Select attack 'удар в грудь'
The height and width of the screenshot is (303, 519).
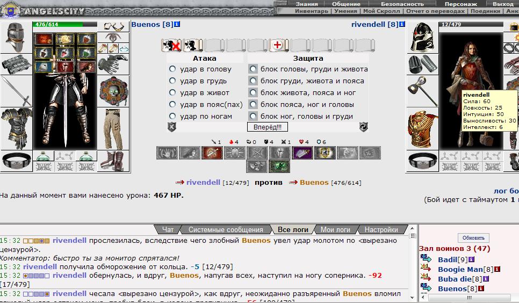(172, 81)
